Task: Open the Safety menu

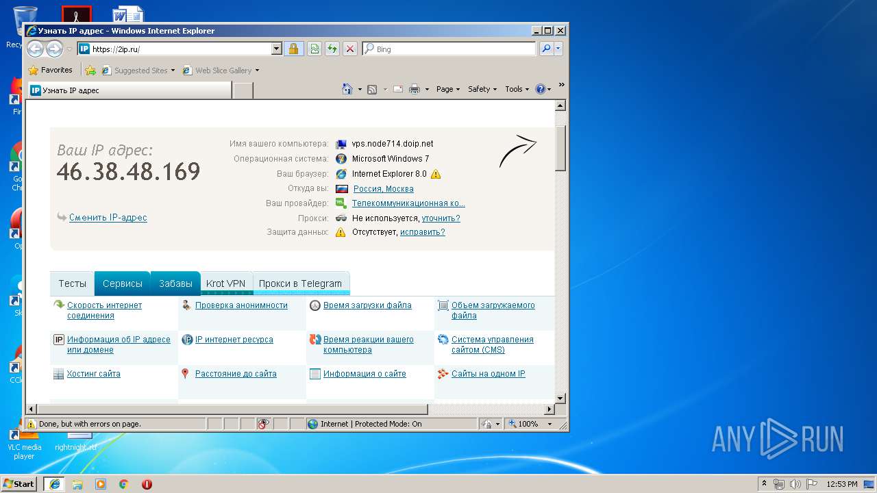Action: click(x=482, y=89)
